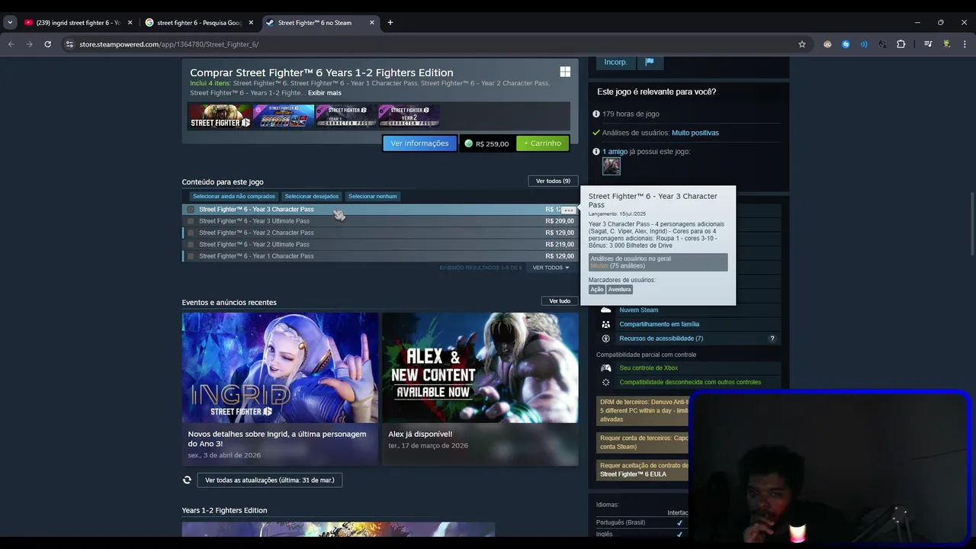Tick the Year 3 Character Pass checkbox
Image resolution: width=976 pixels, height=549 pixels.
(x=191, y=210)
